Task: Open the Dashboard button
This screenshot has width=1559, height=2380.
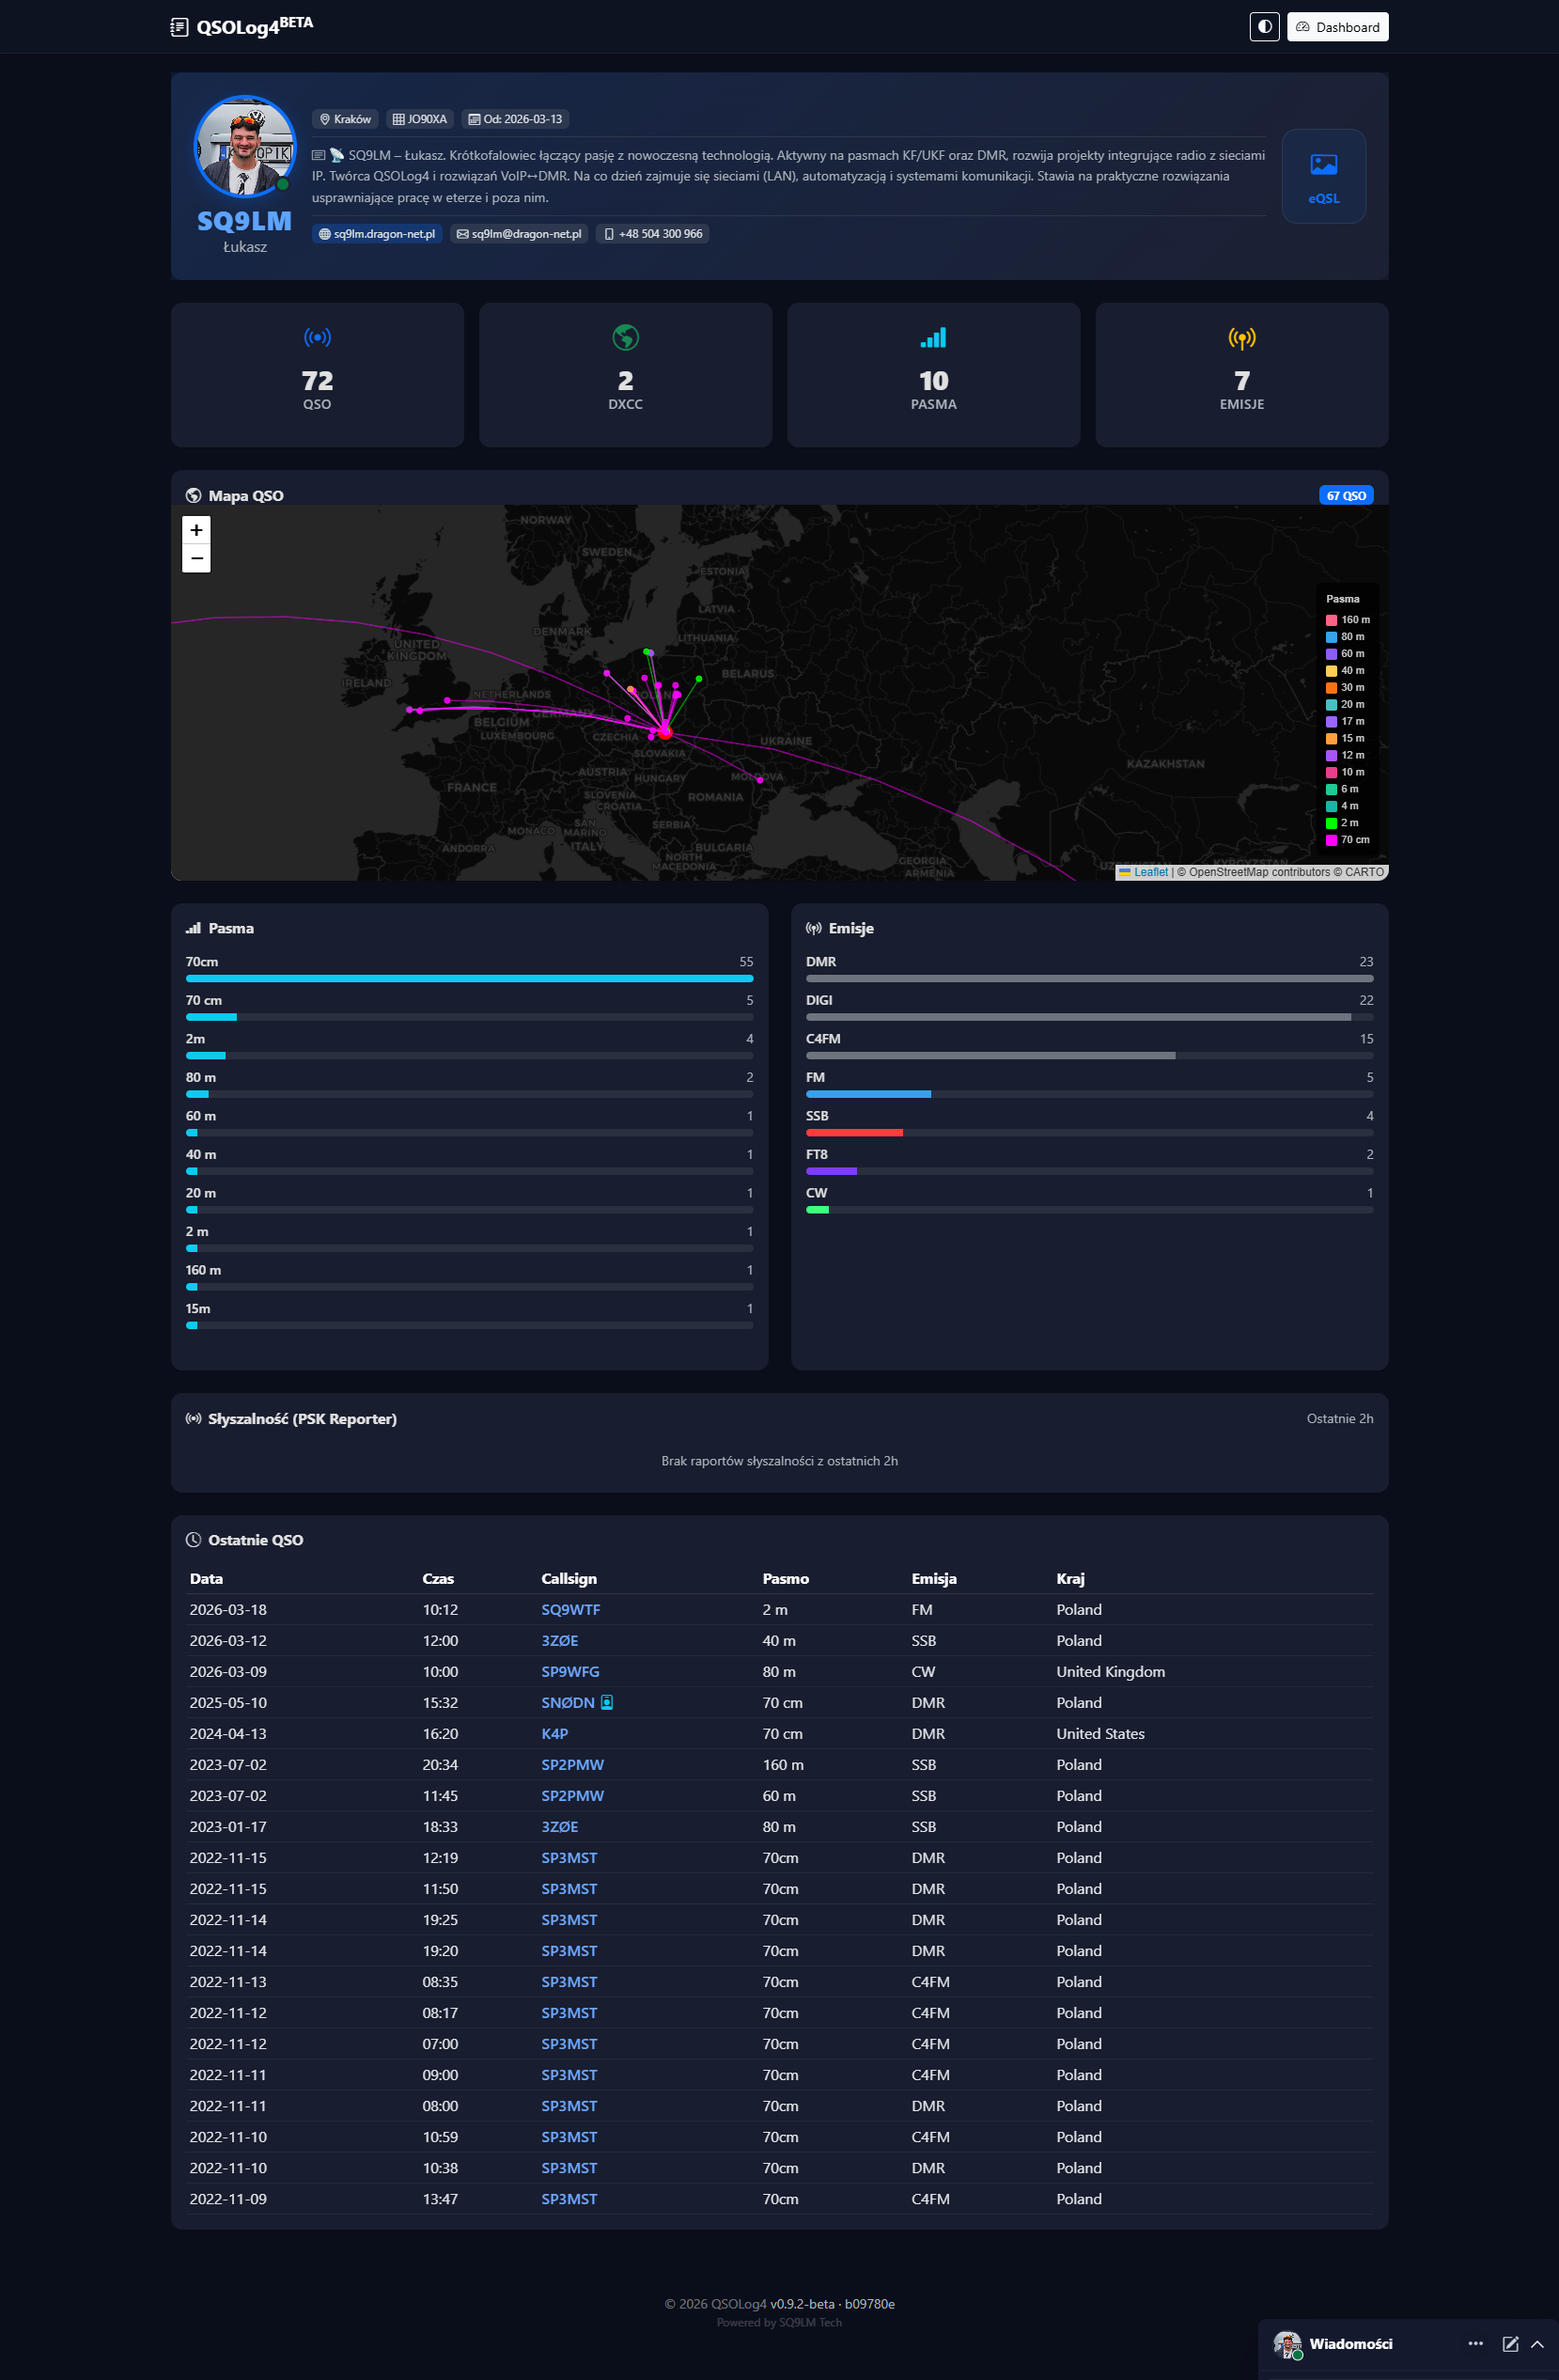Action: click(x=1337, y=27)
